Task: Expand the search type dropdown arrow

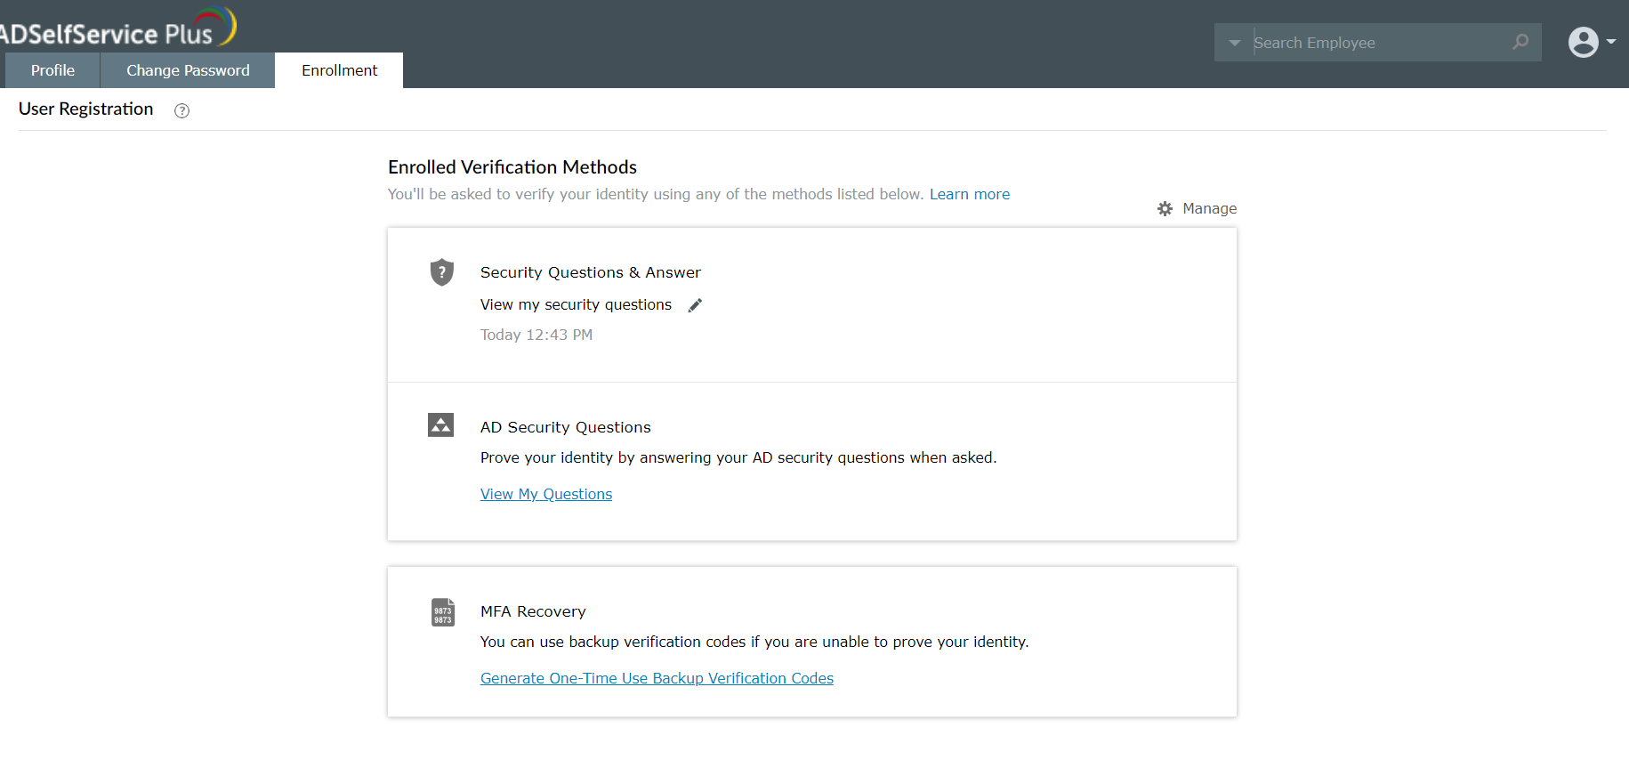Action: coord(1234,43)
